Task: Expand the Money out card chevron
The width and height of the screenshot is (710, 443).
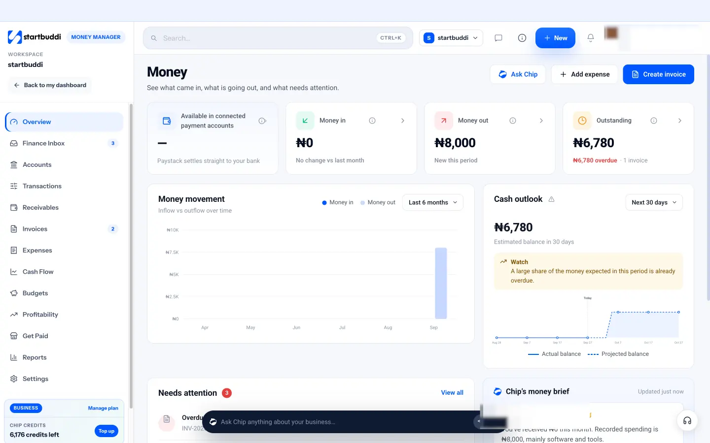Action: [x=541, y=121]
